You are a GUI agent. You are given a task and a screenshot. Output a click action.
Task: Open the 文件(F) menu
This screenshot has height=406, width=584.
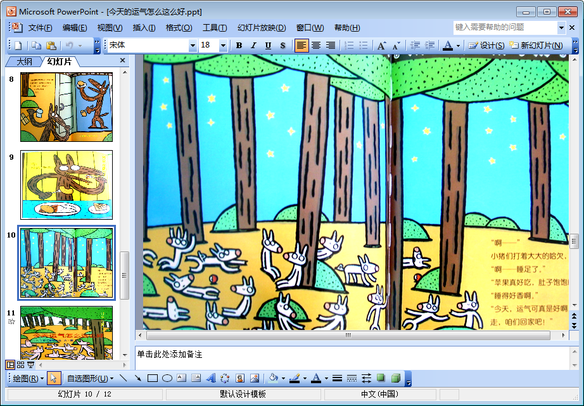click(41, 28)
